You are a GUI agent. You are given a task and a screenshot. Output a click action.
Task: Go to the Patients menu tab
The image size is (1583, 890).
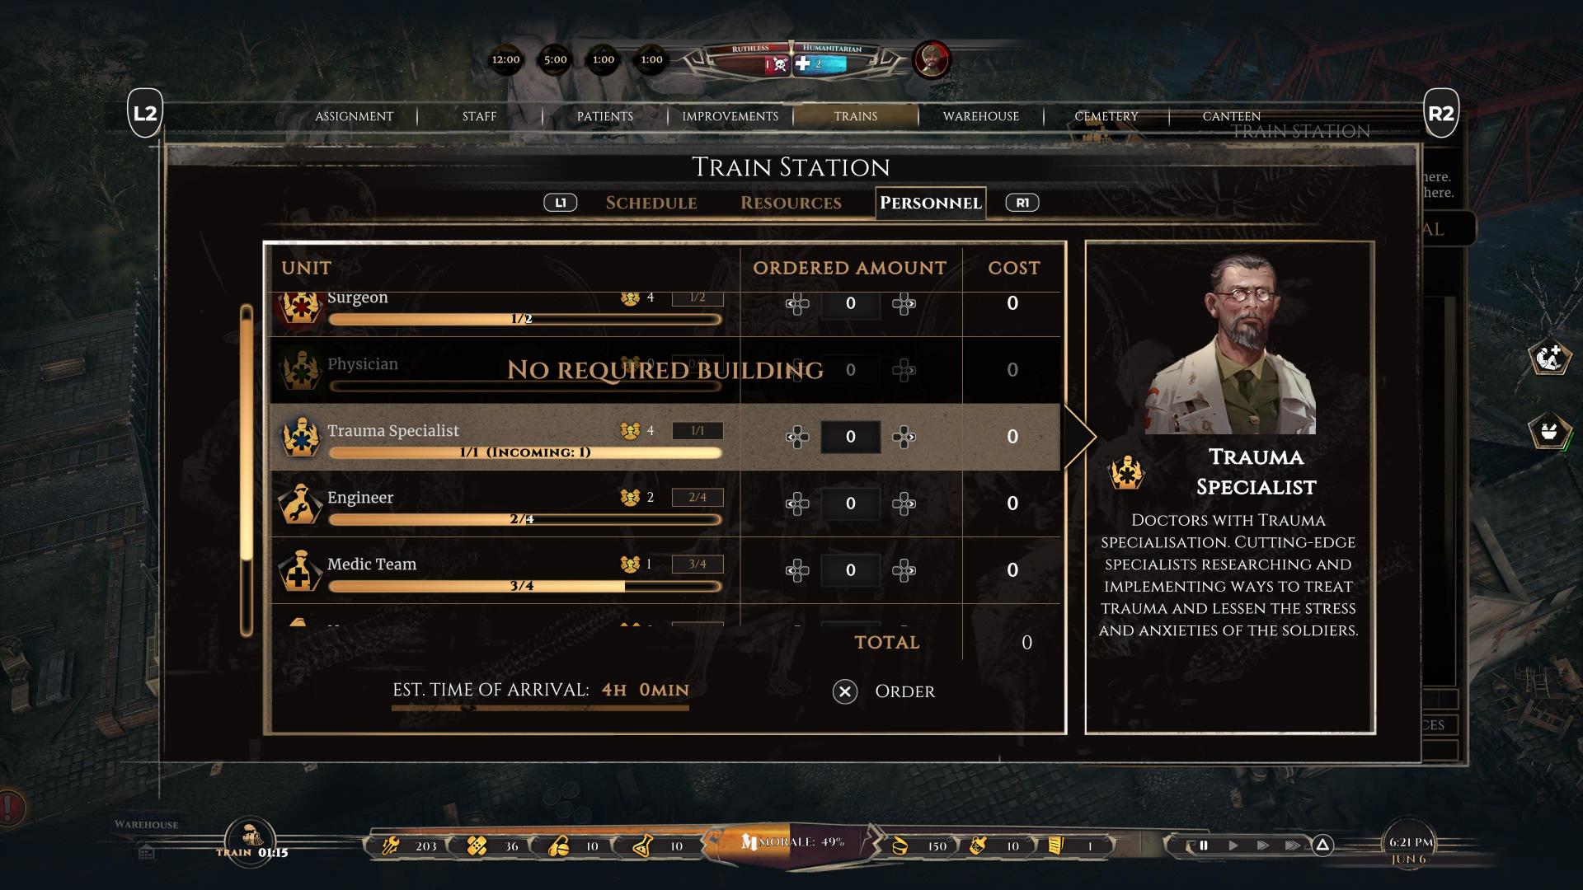[x=605, y=116]
